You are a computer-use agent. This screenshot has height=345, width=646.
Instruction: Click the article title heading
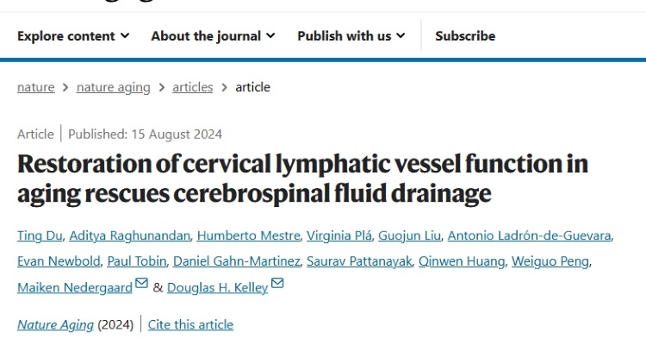pos(302,179)
